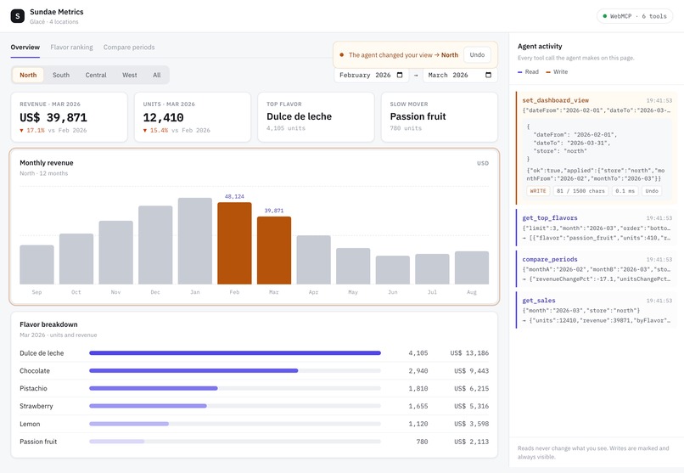This screenshot has width=684, height=473.
Task: Select the West store filter
Action: click(x=130, y=75)
